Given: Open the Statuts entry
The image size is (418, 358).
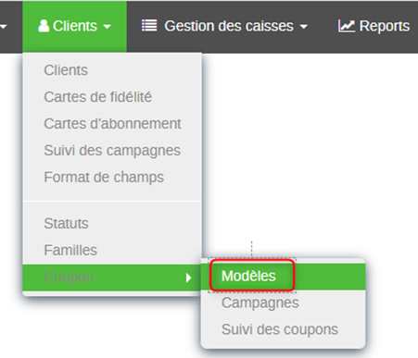Looking at the screenshot, I should click(x=66, y=223).
